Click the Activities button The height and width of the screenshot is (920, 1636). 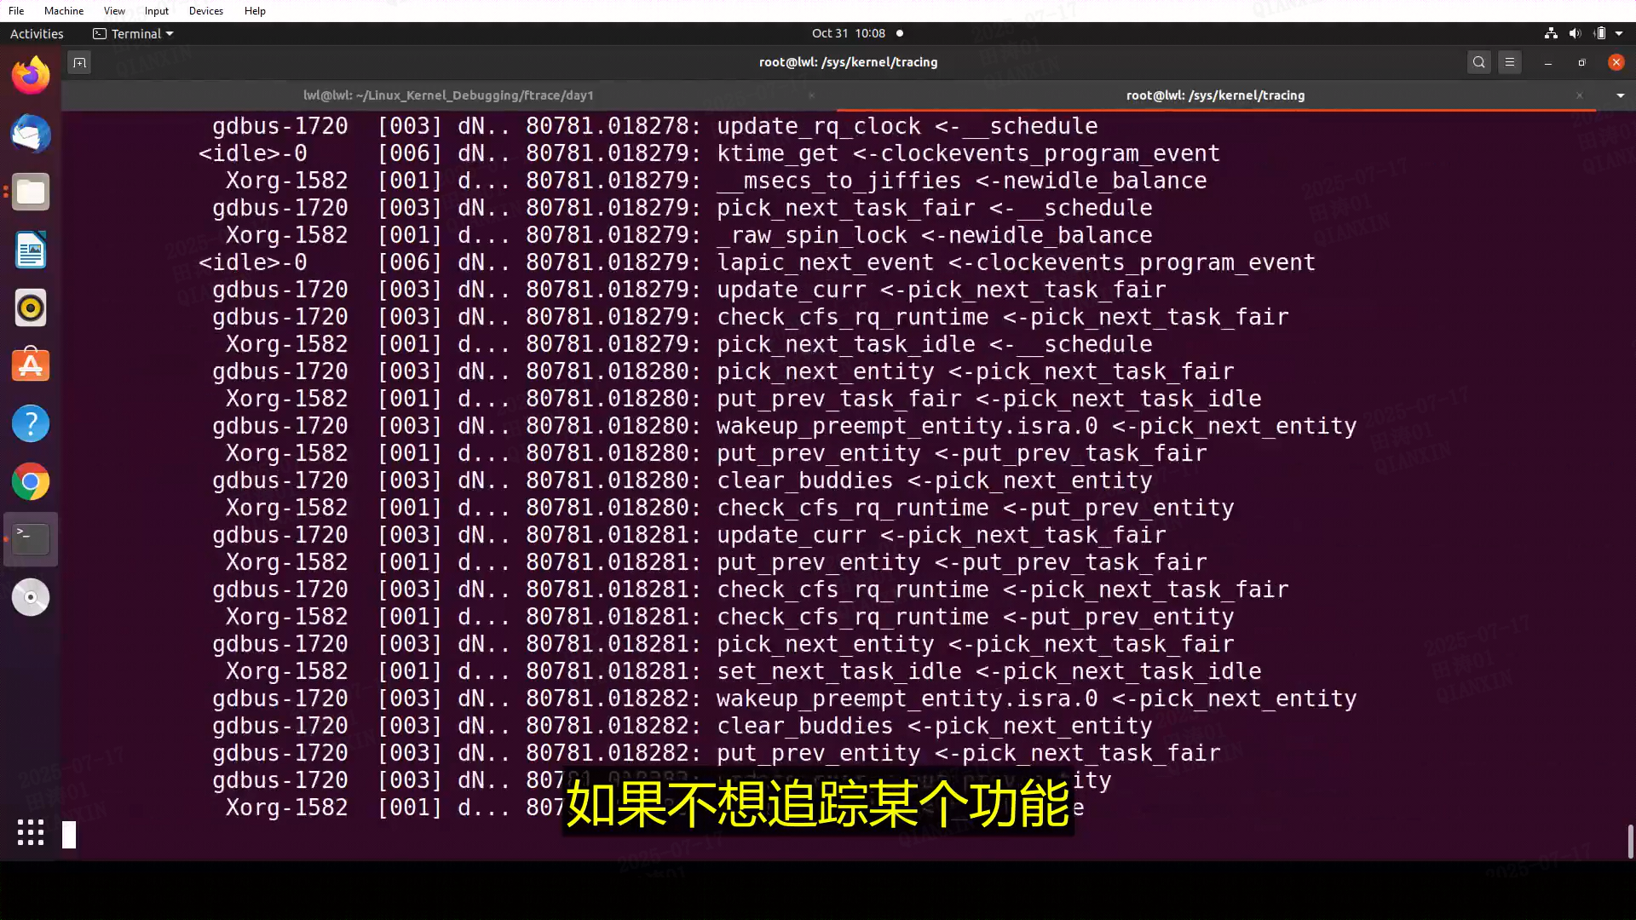37,33
